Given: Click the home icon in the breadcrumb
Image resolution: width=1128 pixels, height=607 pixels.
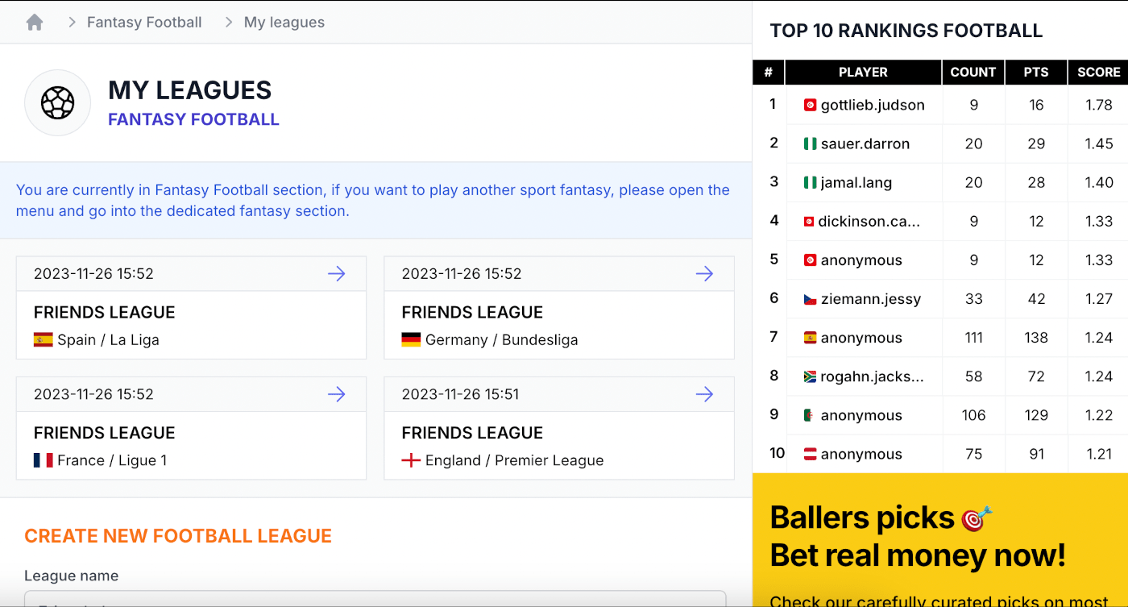Looking at the screenshot, I should (x=34, y=22).
